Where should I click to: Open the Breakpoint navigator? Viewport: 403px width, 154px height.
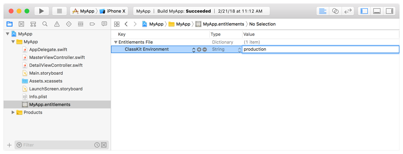pyautogui.click(x=92, y=24)
